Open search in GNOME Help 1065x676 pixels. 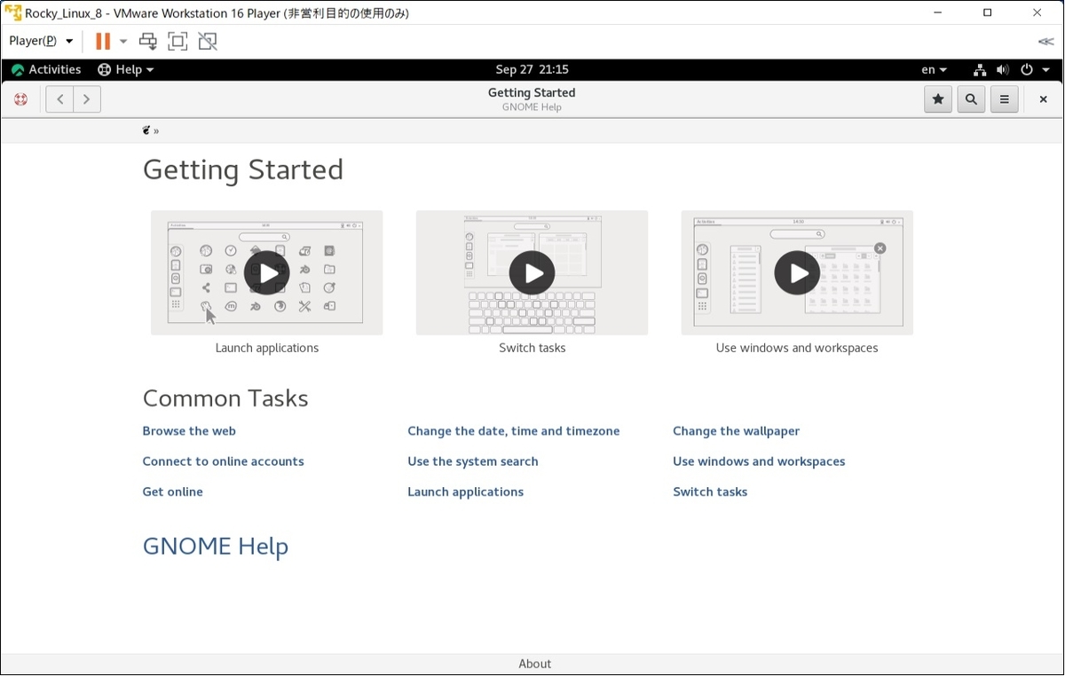tap(971, 98)
